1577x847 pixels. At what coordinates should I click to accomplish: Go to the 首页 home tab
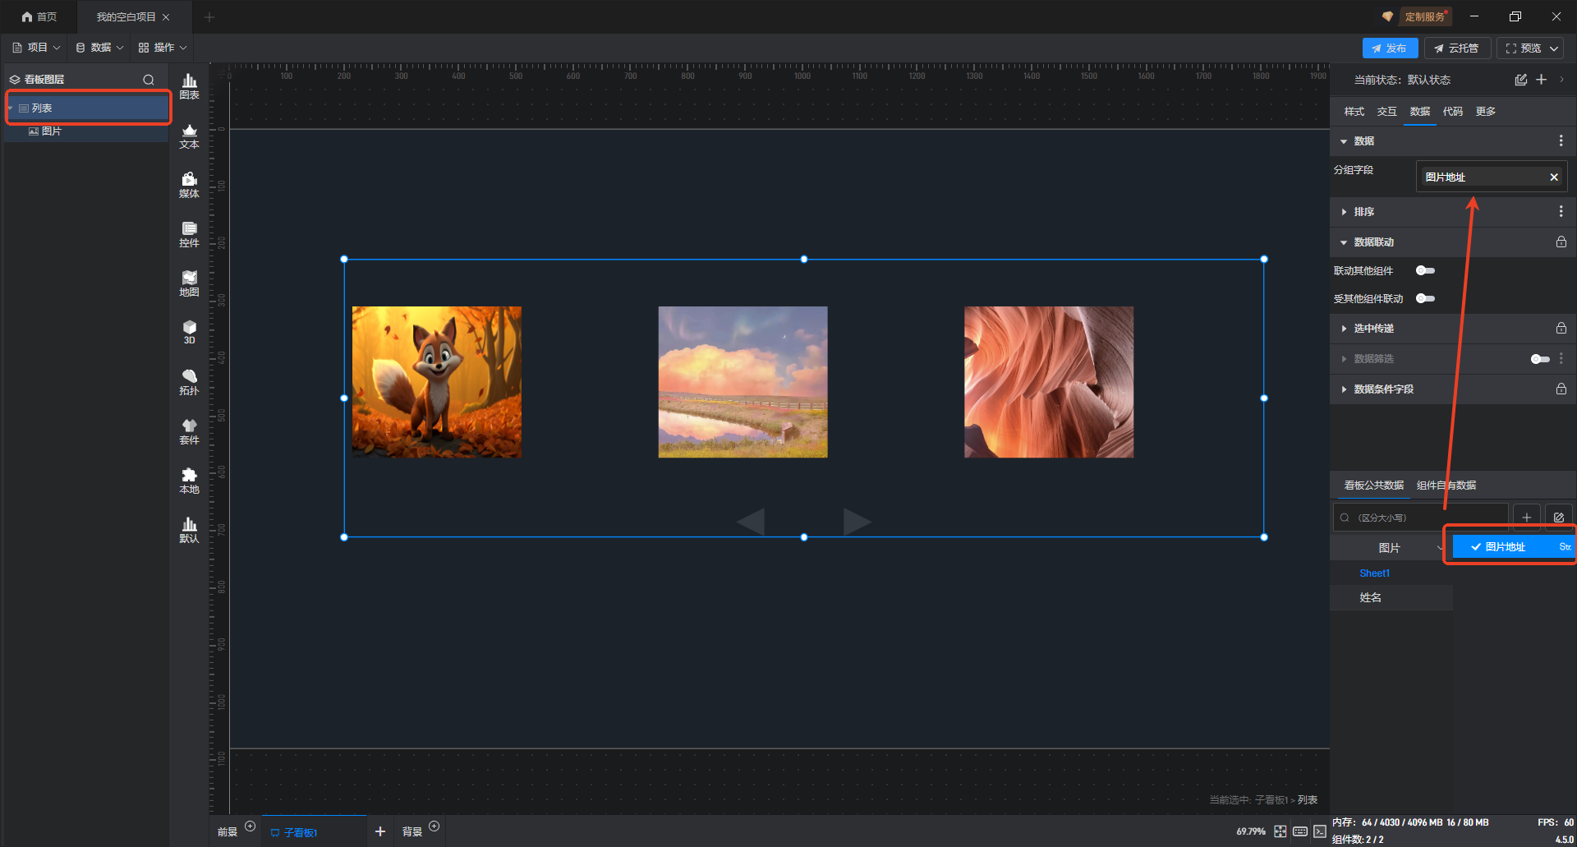click(x=39, y=16)
